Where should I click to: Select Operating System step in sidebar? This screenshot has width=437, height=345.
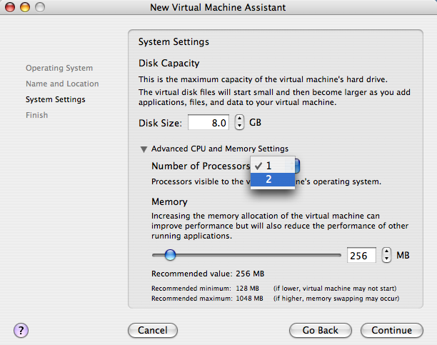[x=59, y=68]
